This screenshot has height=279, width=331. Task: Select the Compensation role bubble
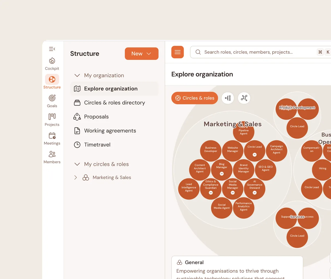(x=312, y=151)
